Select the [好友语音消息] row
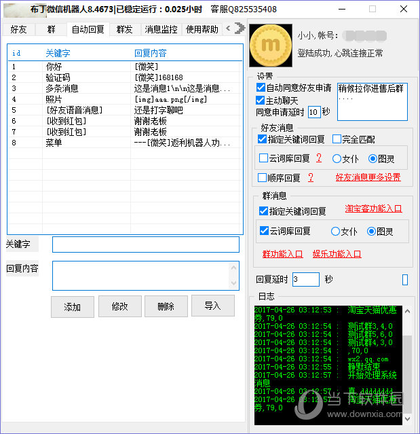420x434 pixels. pyautogui.click(x=125, y=110)
